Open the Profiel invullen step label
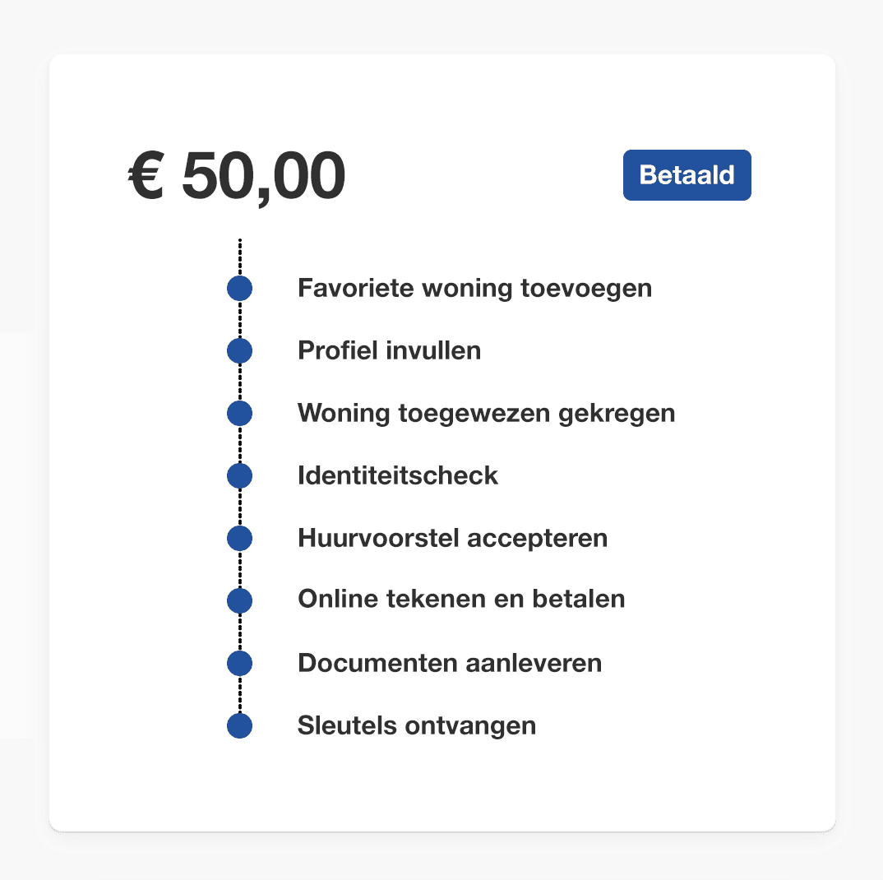Image resolution: width=883 pixels, height=880 pixels. [x=389, y=351]
